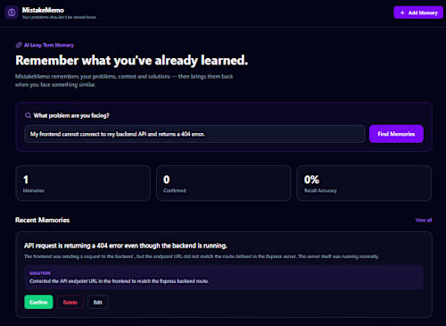This screenshot has height=326, width=446.
Task: Focus the problem description input field
Action: pyautogui.click(x=194, y=134)
